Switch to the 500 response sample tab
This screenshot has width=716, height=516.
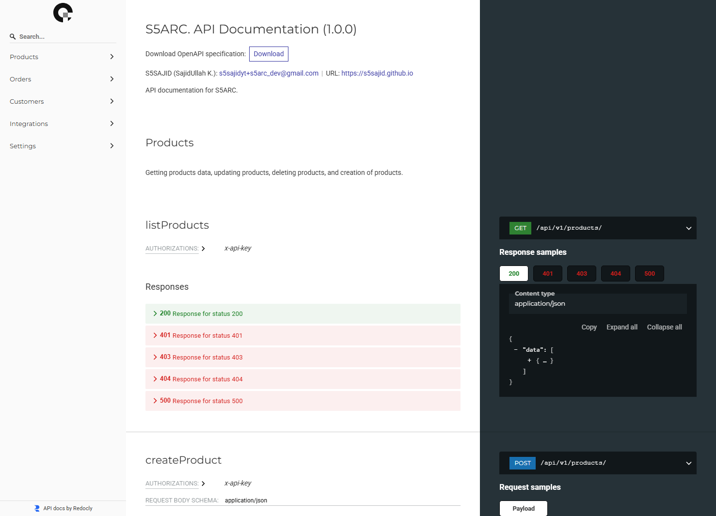pos(649,273)
